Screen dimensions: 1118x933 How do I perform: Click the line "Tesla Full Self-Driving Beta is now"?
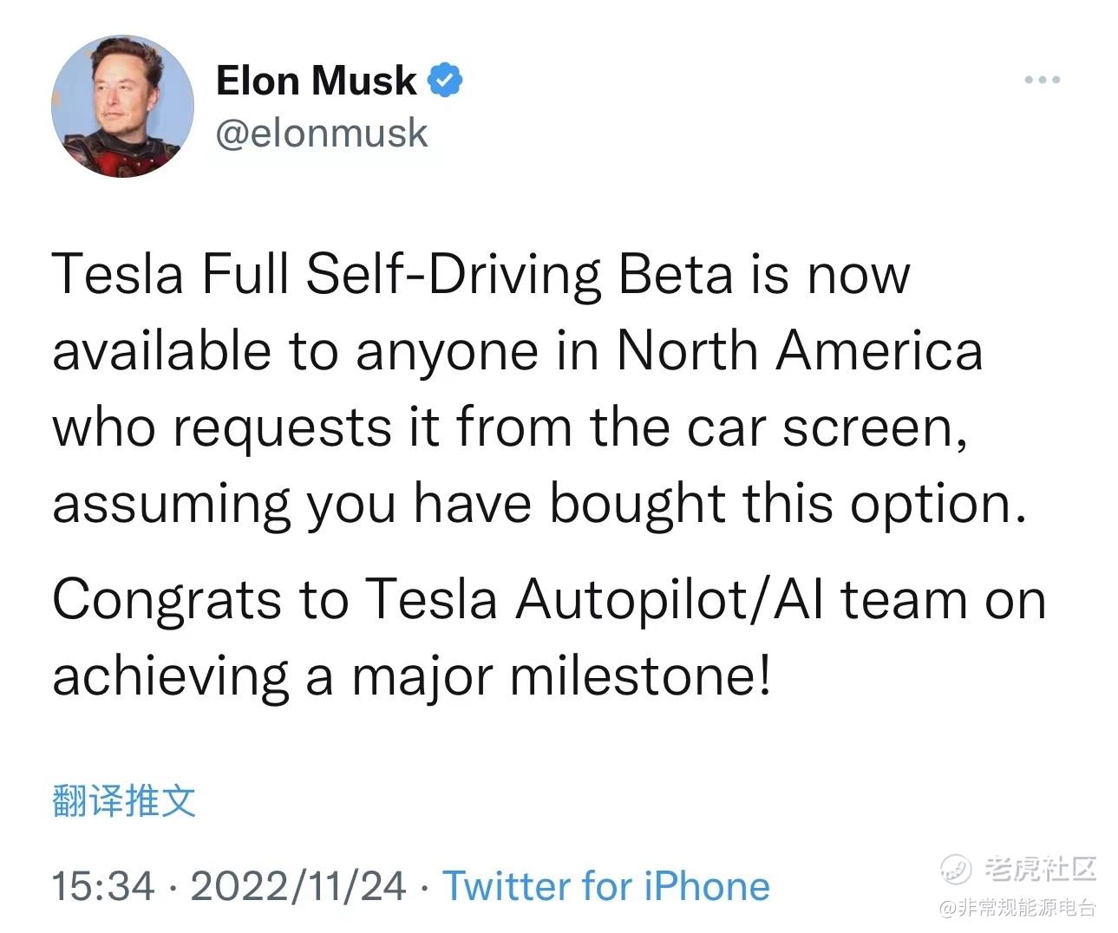tap(481, 275)
